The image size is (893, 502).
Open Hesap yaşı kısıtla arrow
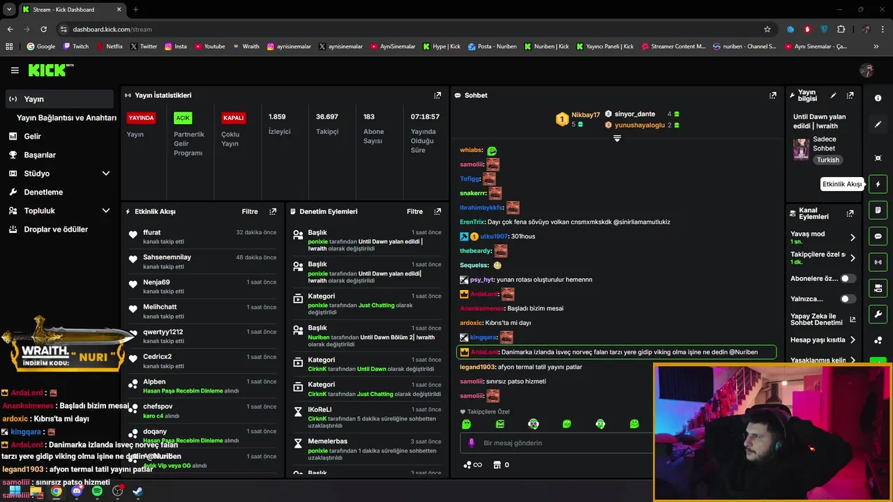852,340
